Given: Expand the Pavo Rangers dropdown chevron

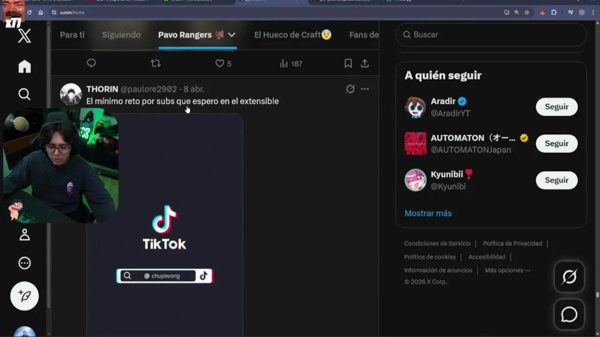Looking at the screenshot, I should click(232, 35).
